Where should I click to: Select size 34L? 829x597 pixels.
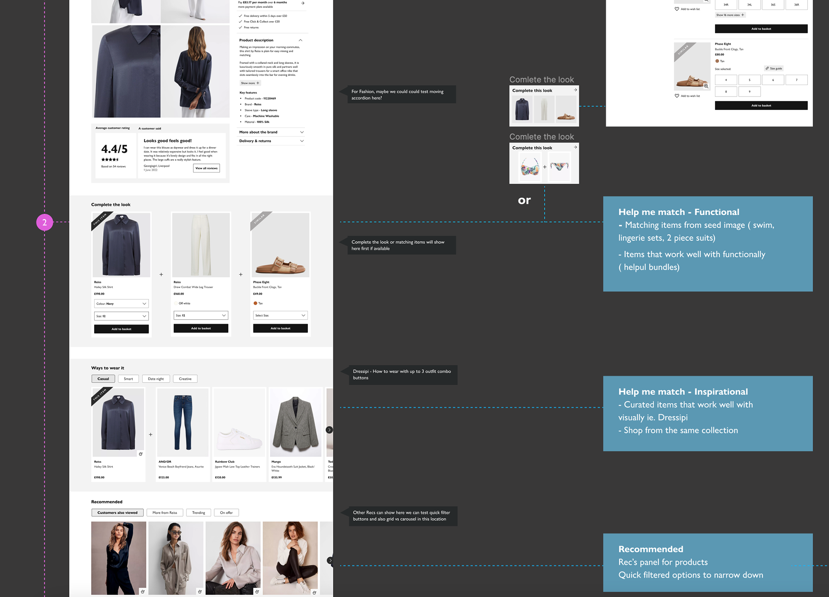click(750, 5)
